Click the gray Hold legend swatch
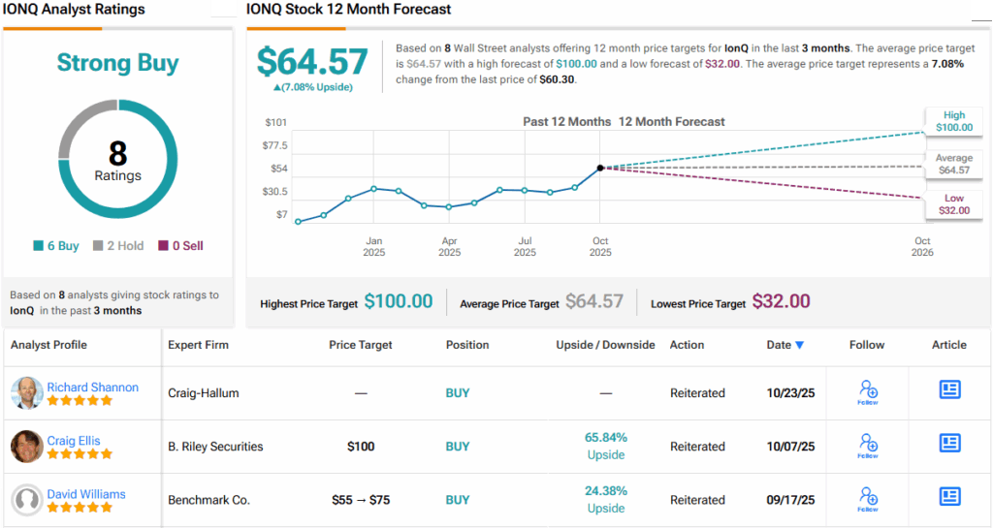The width and height of the screenshot is (993, 528). pyautogui.click(x=98, y=246)
